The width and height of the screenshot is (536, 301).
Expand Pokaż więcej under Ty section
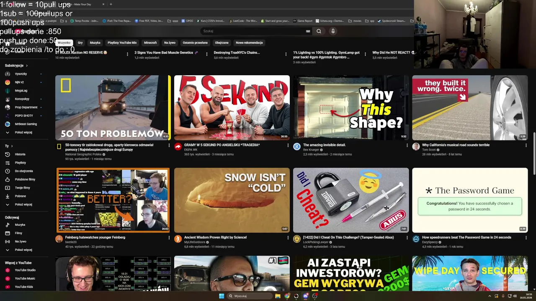[23, 204]
